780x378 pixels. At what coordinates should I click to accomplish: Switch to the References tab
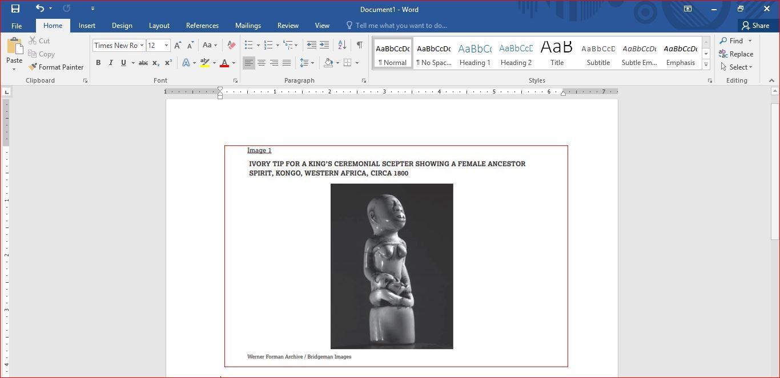tap(202, 26)
